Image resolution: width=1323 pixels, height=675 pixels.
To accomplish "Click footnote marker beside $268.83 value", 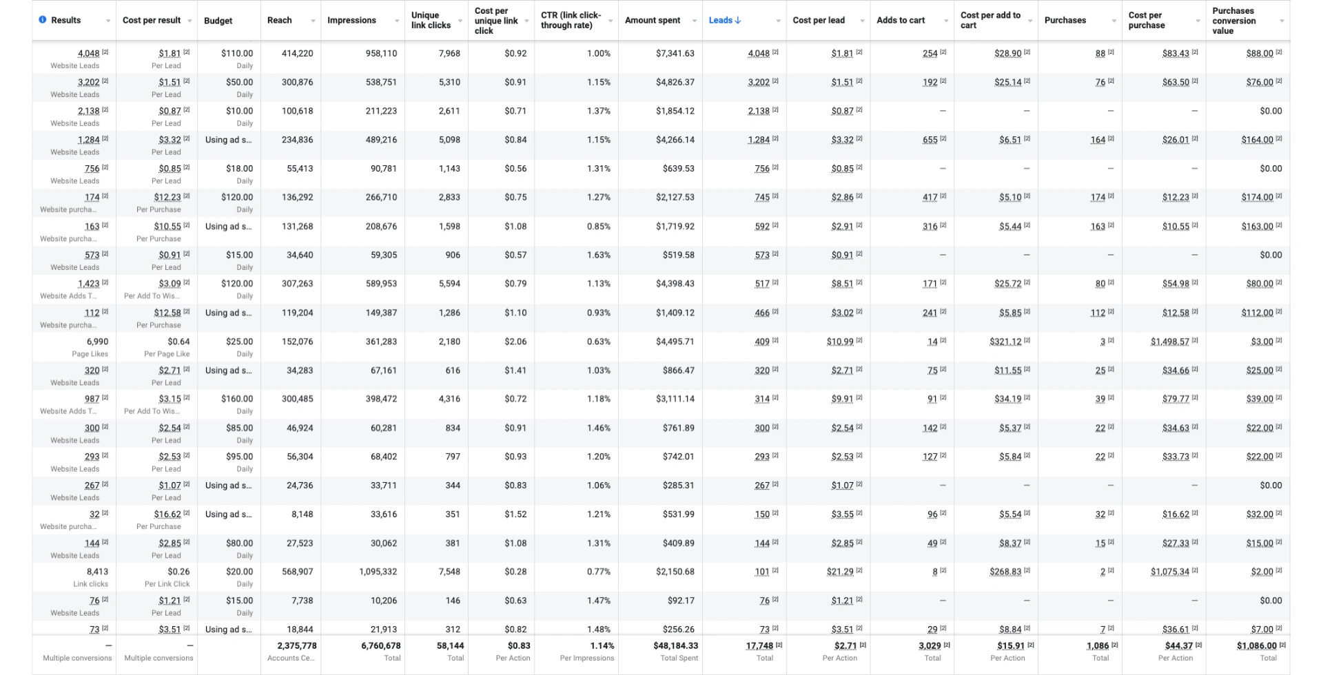I will coord(1027,570).
